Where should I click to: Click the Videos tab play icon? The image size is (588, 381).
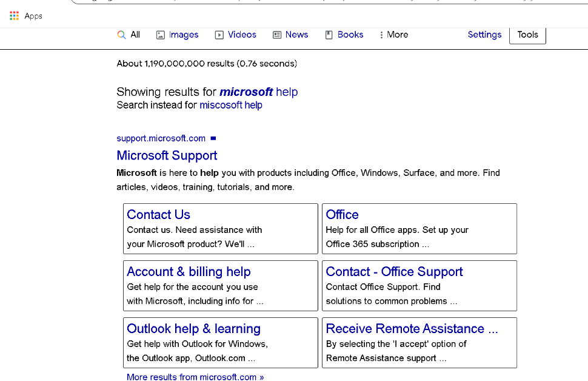[219, 35]
